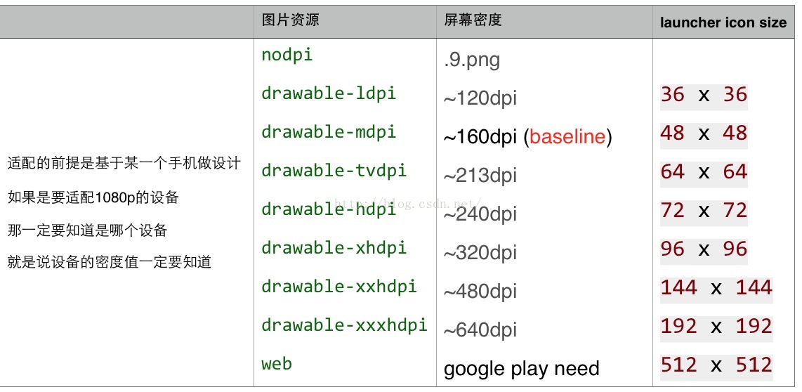Image resolution: width=802 pixels, height=392 pixels.
Task: Select the drawable-hdpi entry
Action: [x=329, y=209]
